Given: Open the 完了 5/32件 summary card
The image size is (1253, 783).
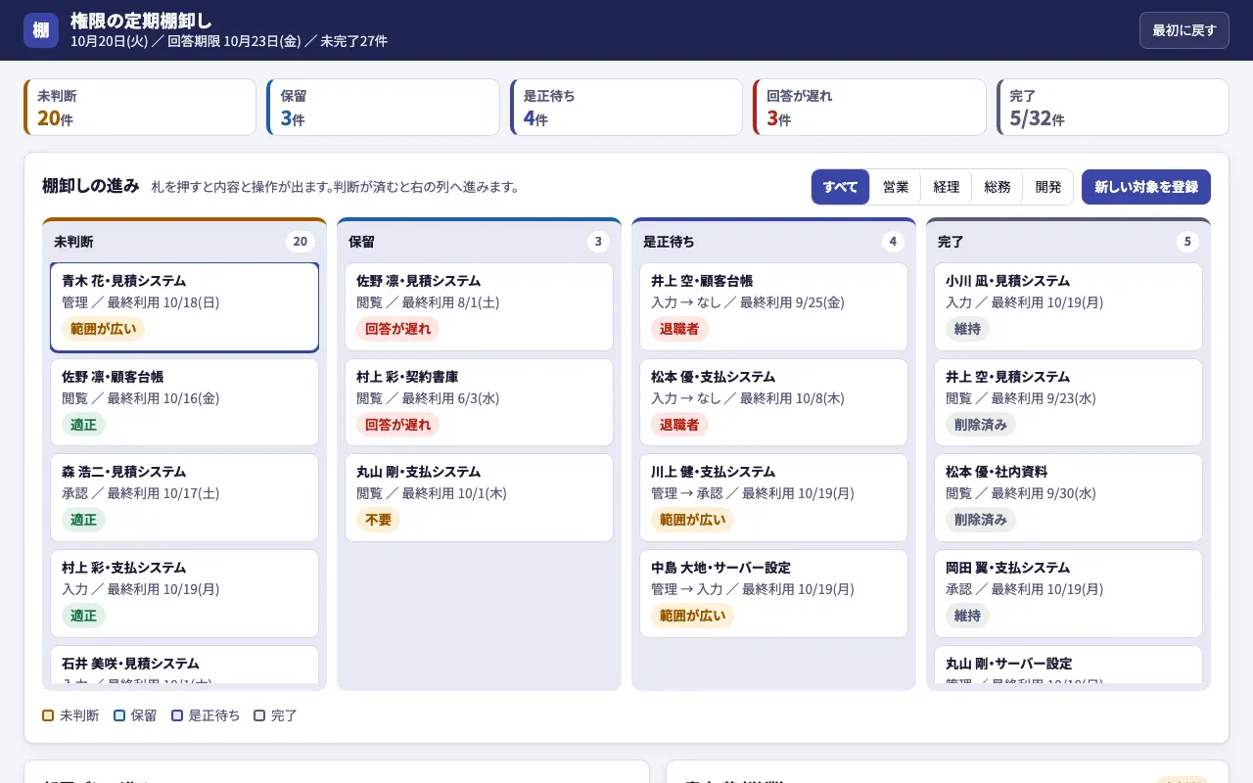Looking at the screenshot, I should tap(1112, 108).
